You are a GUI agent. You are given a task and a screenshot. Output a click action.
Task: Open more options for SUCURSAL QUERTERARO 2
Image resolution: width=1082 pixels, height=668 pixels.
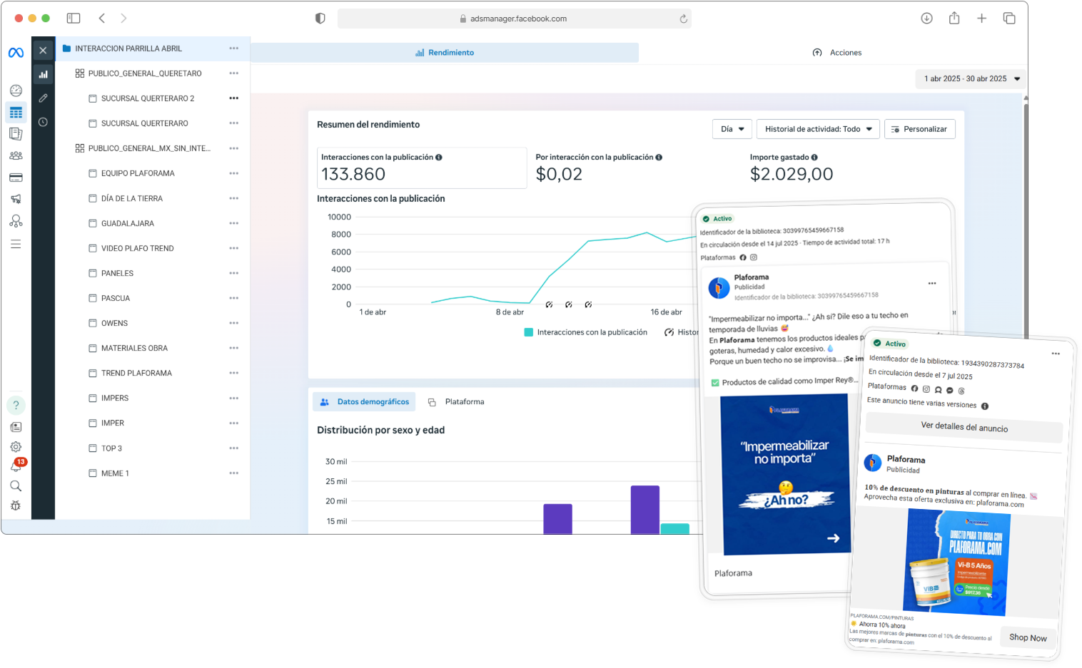tap(233, 98)
